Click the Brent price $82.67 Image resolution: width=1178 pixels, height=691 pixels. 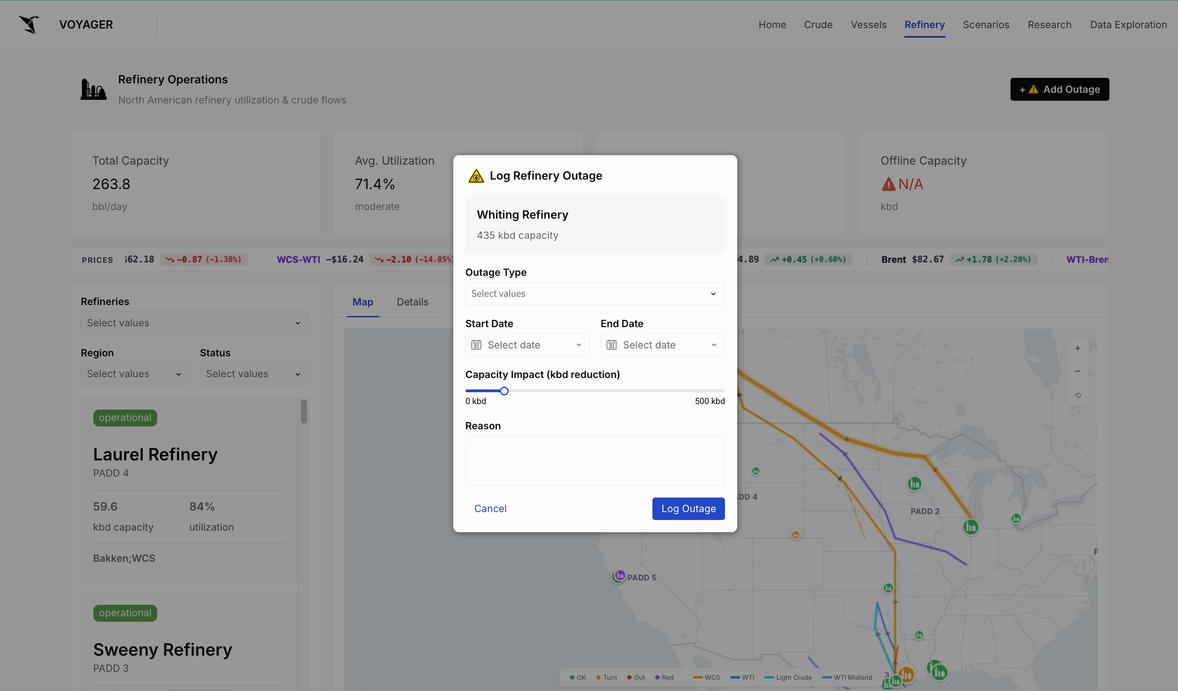pyautogui.click(x=927, y=260)
